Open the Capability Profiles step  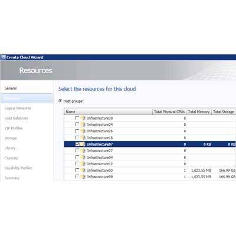[18, 168]
